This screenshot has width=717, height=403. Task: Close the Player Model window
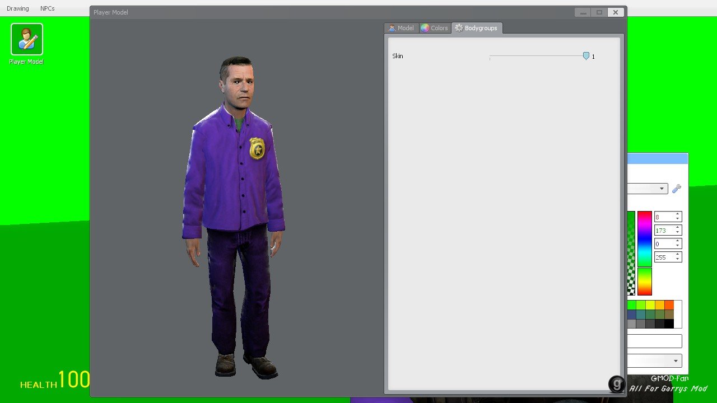616,12
